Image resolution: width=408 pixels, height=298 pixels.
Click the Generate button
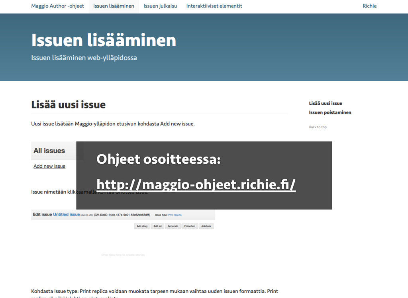coord(173,226)
